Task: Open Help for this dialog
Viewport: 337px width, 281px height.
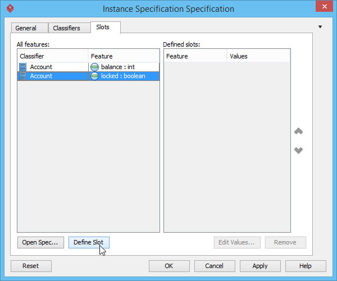Action: coord(306,266)
